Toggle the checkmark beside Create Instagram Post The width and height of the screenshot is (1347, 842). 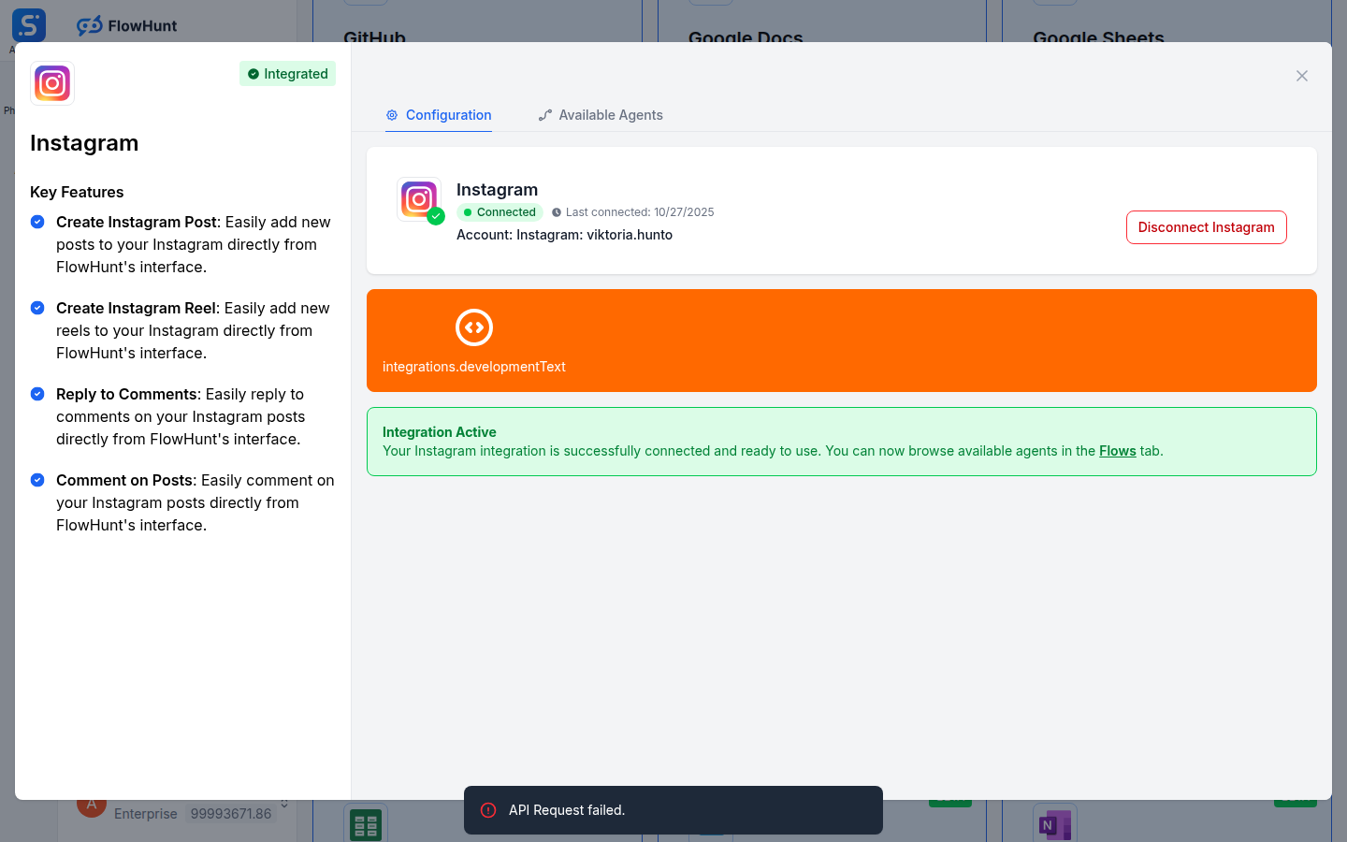[37, 222]
